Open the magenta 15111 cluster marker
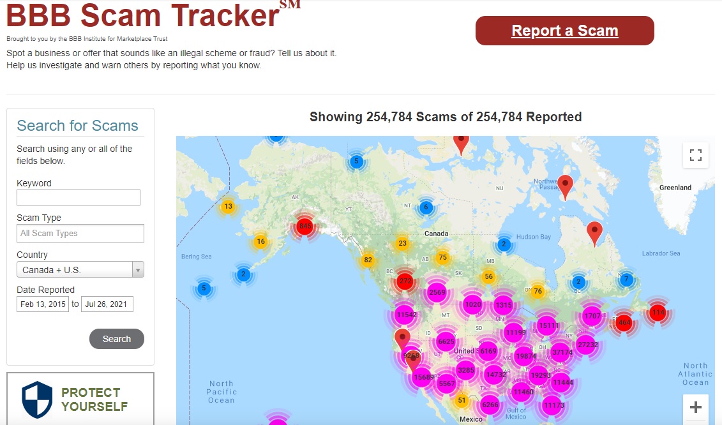 [548, 325]
